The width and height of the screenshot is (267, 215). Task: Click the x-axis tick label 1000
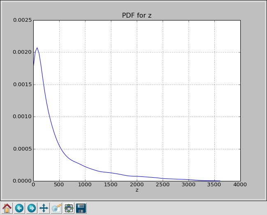(85, 185)
